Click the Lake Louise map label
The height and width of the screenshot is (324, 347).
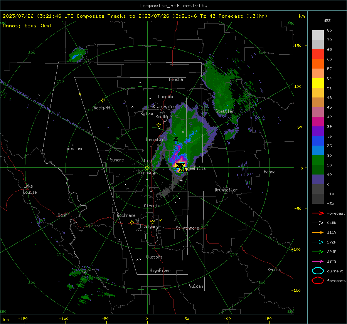30,189
